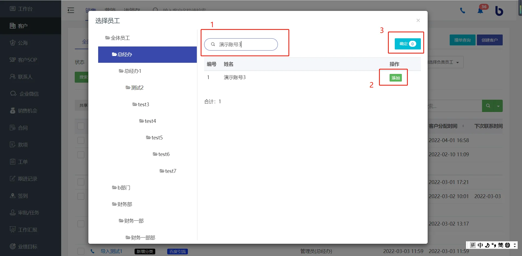This screenshot has width=522, height=256.
Task: Open 跟进记录 in the sidebar
Action: tap(30, 179)
